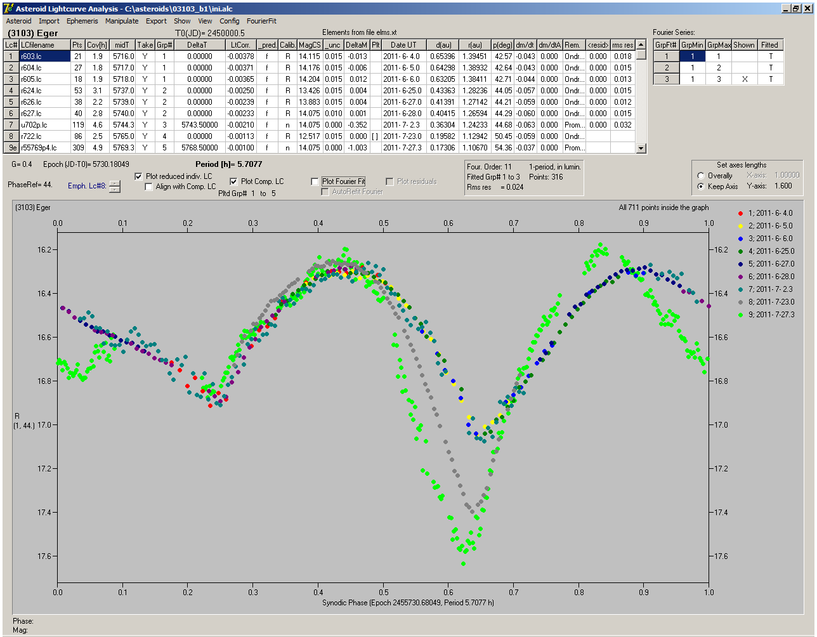Click the Take column header
Viewport: 817px width, 637px height.
click(x=145, y=45)
